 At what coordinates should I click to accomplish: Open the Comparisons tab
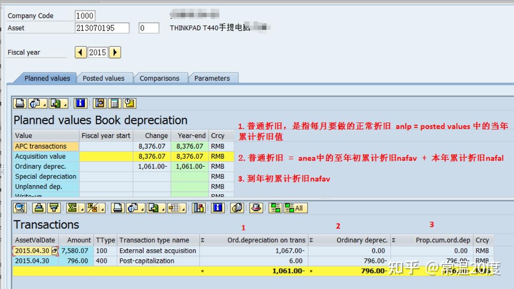160,78
